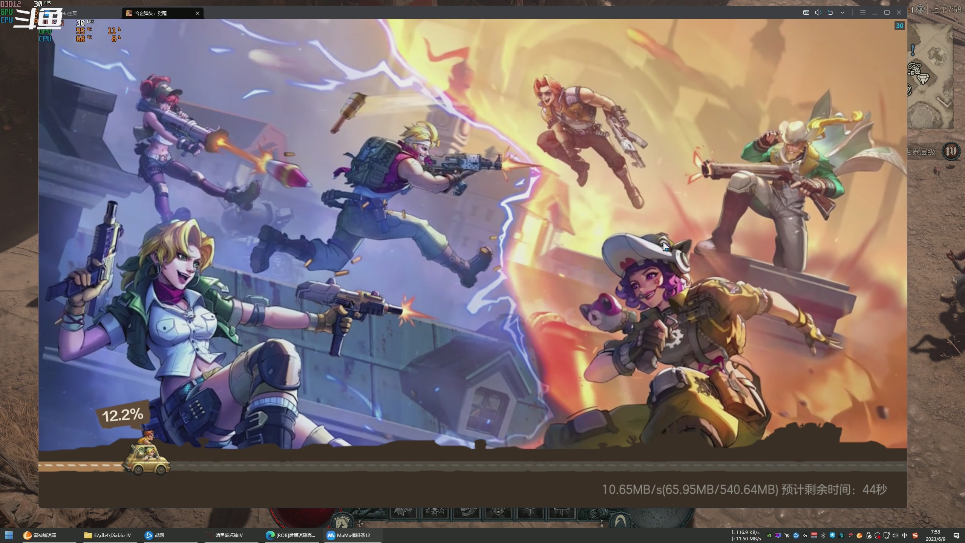Click the teal arrow tray icon
This screenshot has height=543, width=965.
841,535
